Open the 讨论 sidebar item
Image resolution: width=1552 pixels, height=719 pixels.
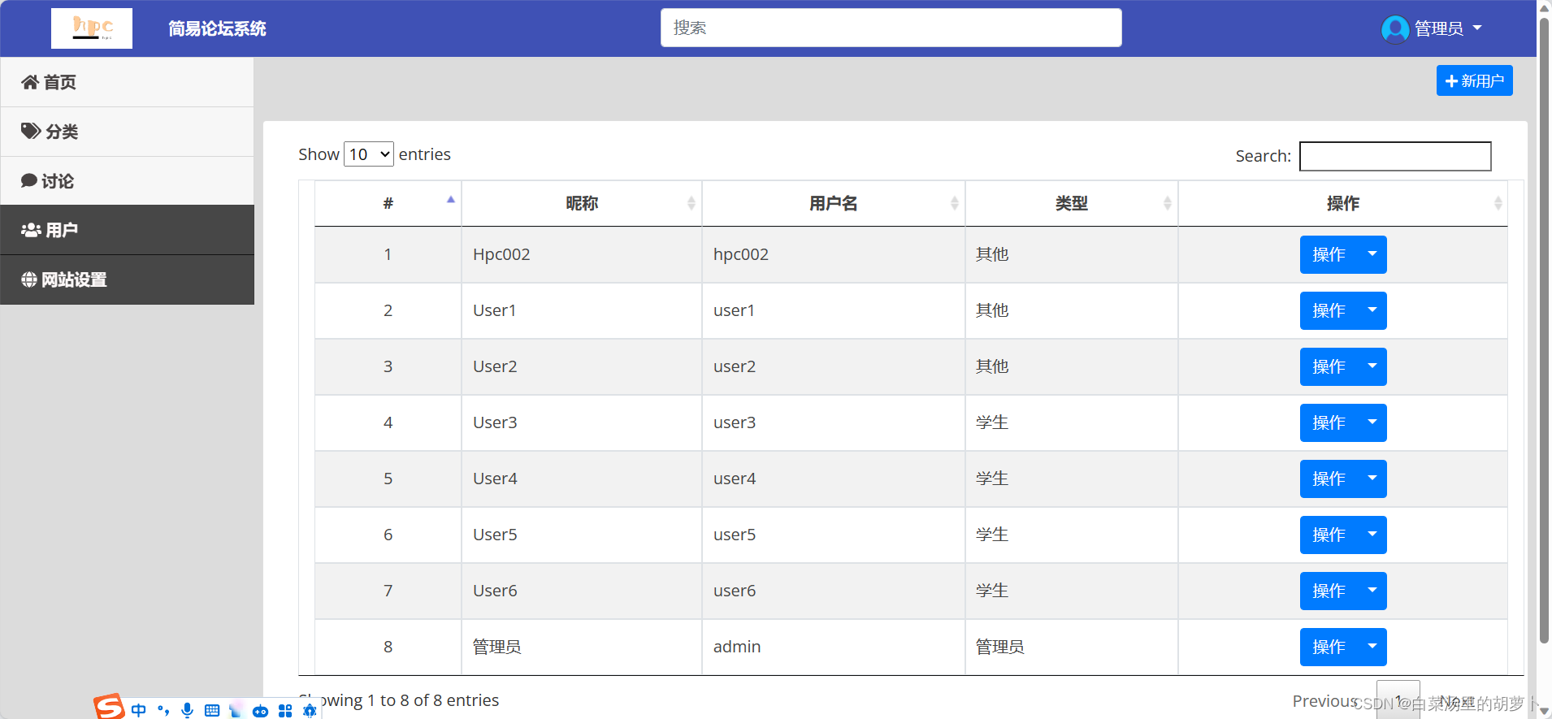click(x=127, y=181)
